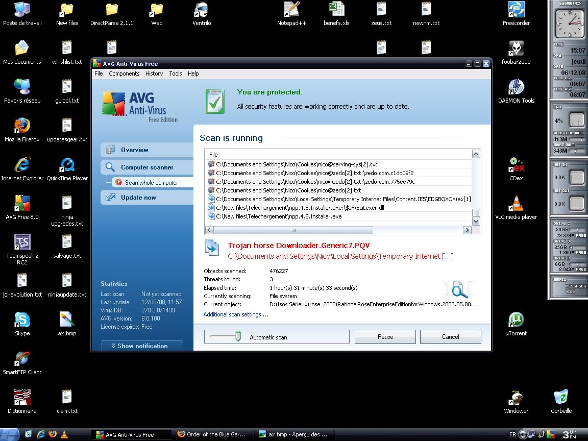Pause the running scan
588x441 pixels.
pos(385,337)
